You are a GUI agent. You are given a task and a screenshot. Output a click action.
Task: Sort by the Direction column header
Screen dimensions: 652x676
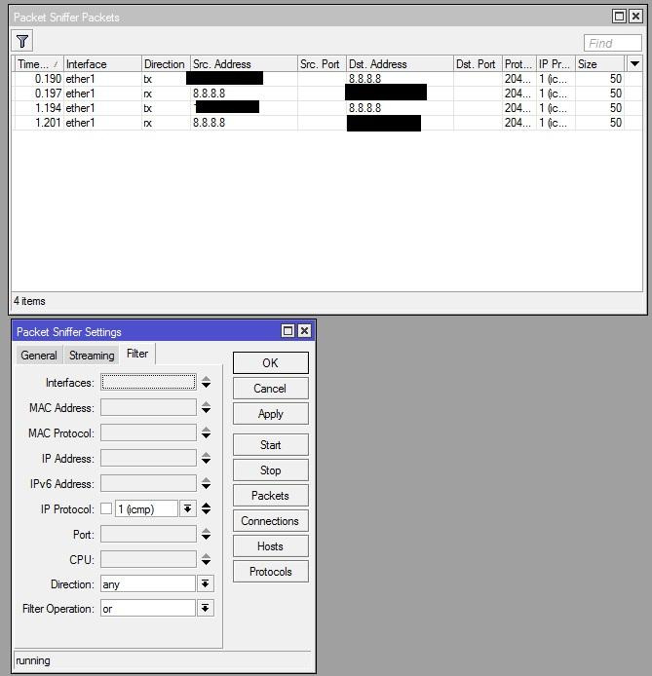pyautogui.click(x=166, y=64)
